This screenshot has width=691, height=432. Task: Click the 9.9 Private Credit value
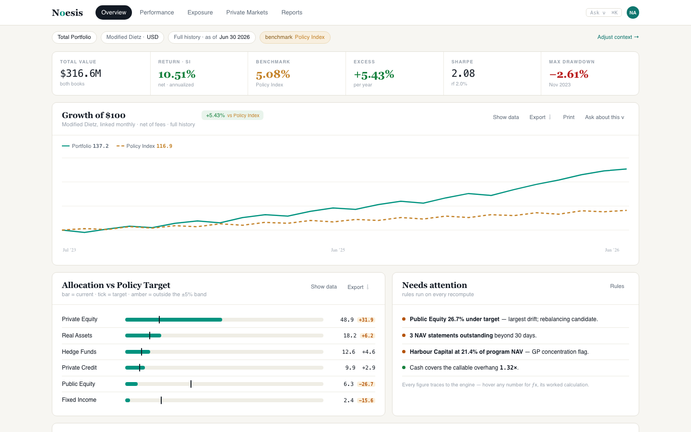point(350,368)
